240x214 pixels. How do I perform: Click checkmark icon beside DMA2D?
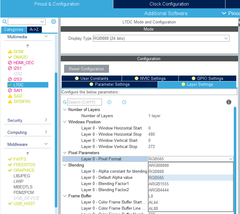pos(10,57)
